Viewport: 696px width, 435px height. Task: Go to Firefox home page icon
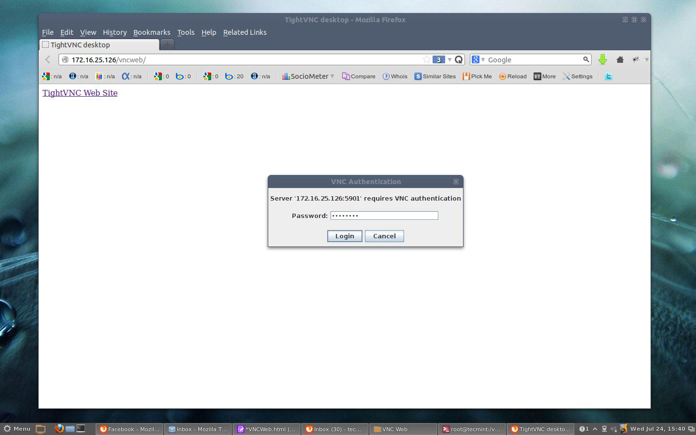coord(620,59)
